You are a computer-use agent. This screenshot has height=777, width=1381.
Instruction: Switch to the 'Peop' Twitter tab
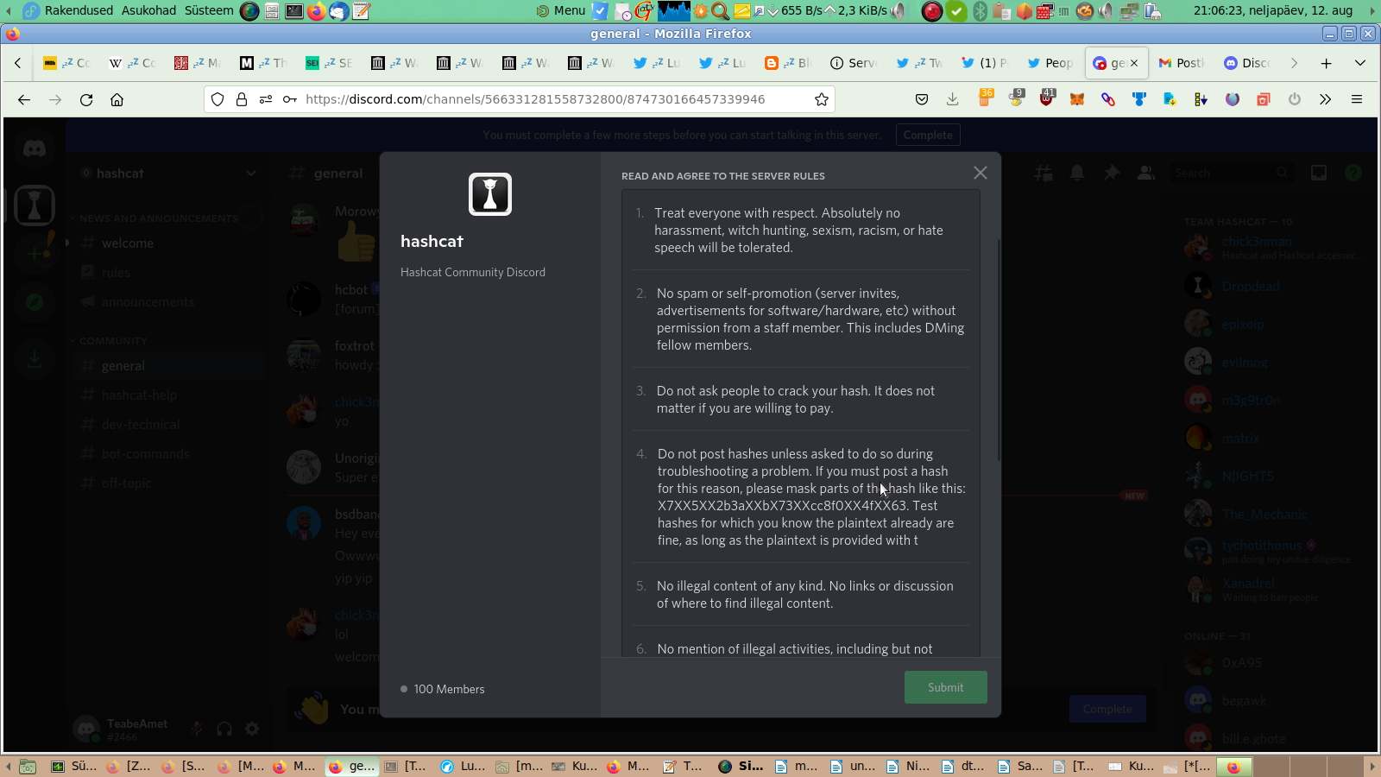click(1050, 63)
